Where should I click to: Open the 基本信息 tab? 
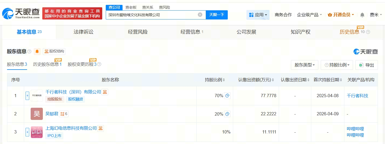29,32
